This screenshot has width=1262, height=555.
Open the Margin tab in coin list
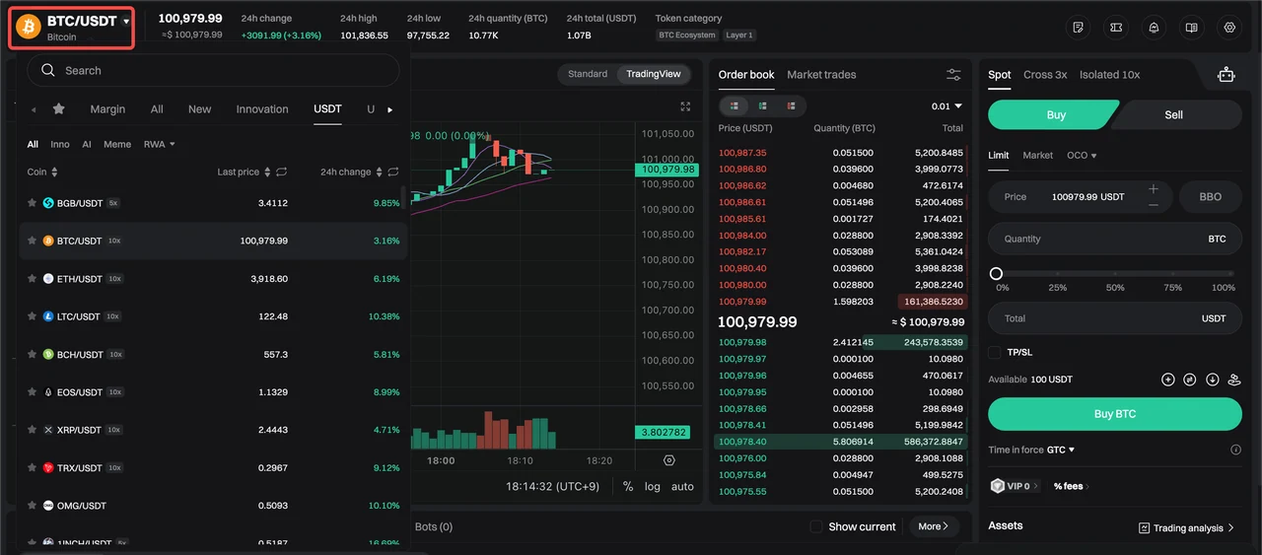tap(107, 109)
